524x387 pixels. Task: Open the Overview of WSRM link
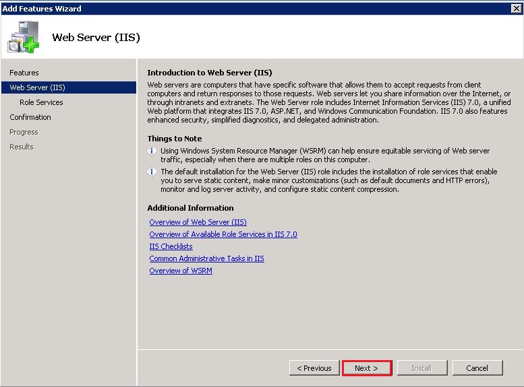click(181, 271)
